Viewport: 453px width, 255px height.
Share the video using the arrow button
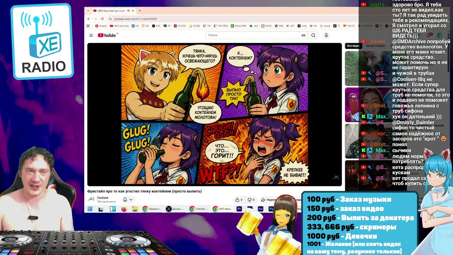point(269,200)
